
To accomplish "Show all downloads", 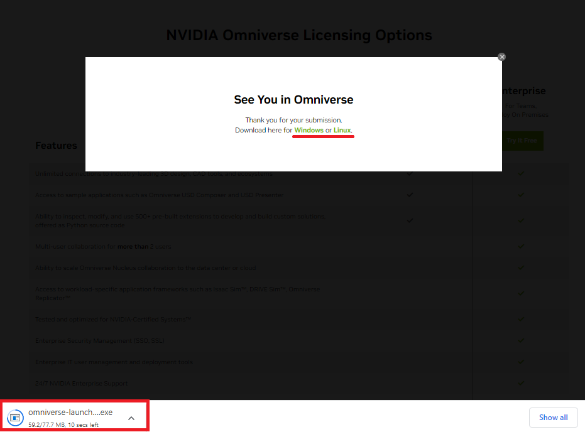I will (553, 417).
